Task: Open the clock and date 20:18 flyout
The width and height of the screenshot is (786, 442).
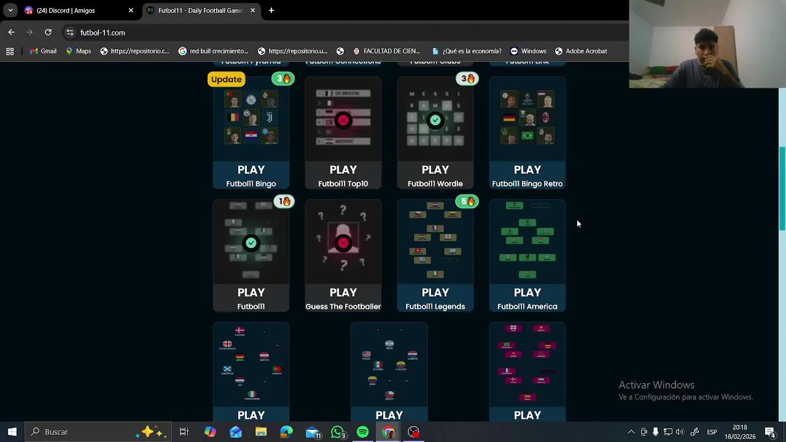Action: (740, 432)
